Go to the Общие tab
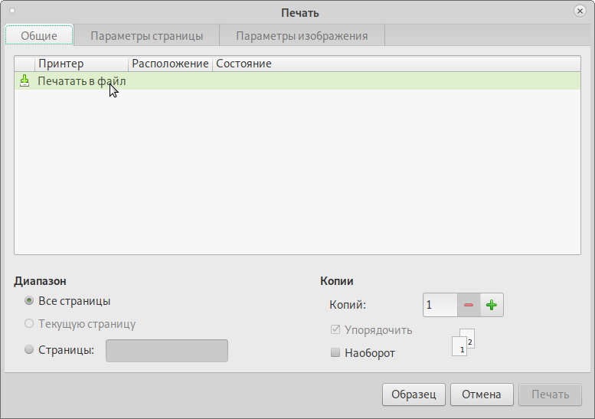 (39, 35)
